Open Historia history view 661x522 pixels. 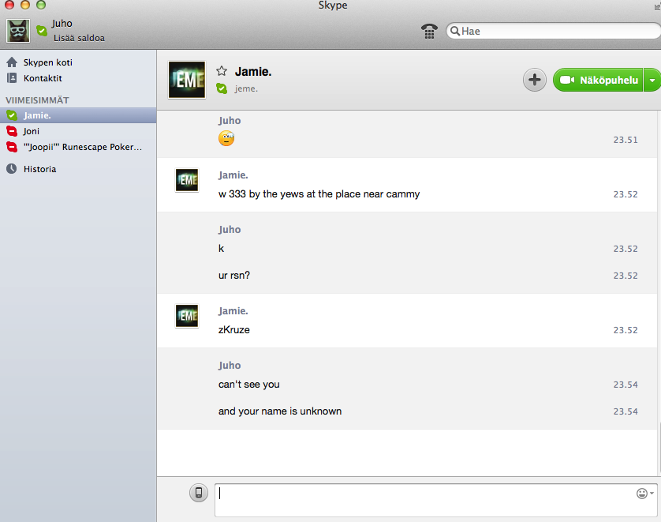(39, 169)
